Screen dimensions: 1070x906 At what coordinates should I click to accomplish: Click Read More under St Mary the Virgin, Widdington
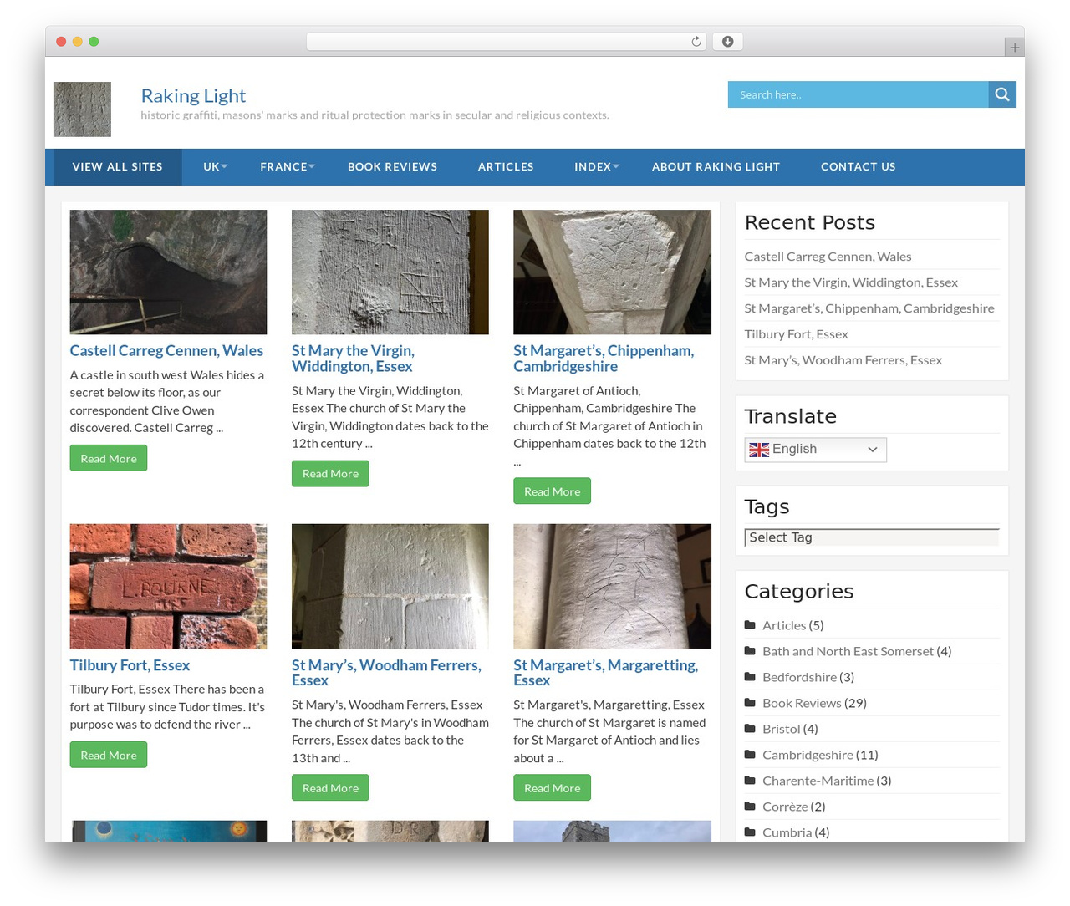pyautogui.click(x=330, y=473)
